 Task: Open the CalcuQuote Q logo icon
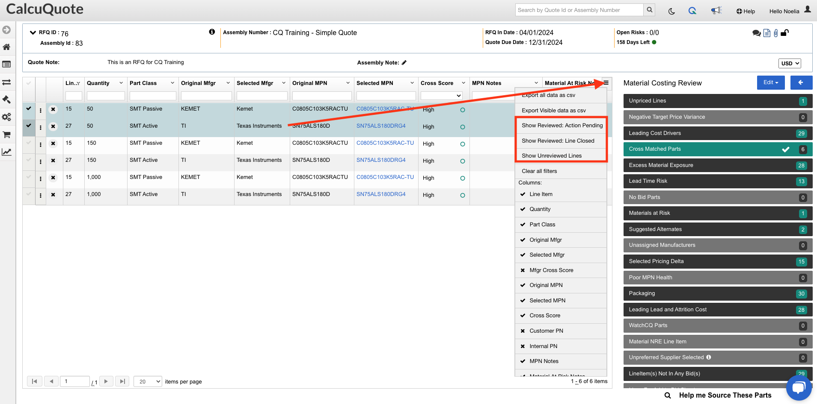(692, 11)
